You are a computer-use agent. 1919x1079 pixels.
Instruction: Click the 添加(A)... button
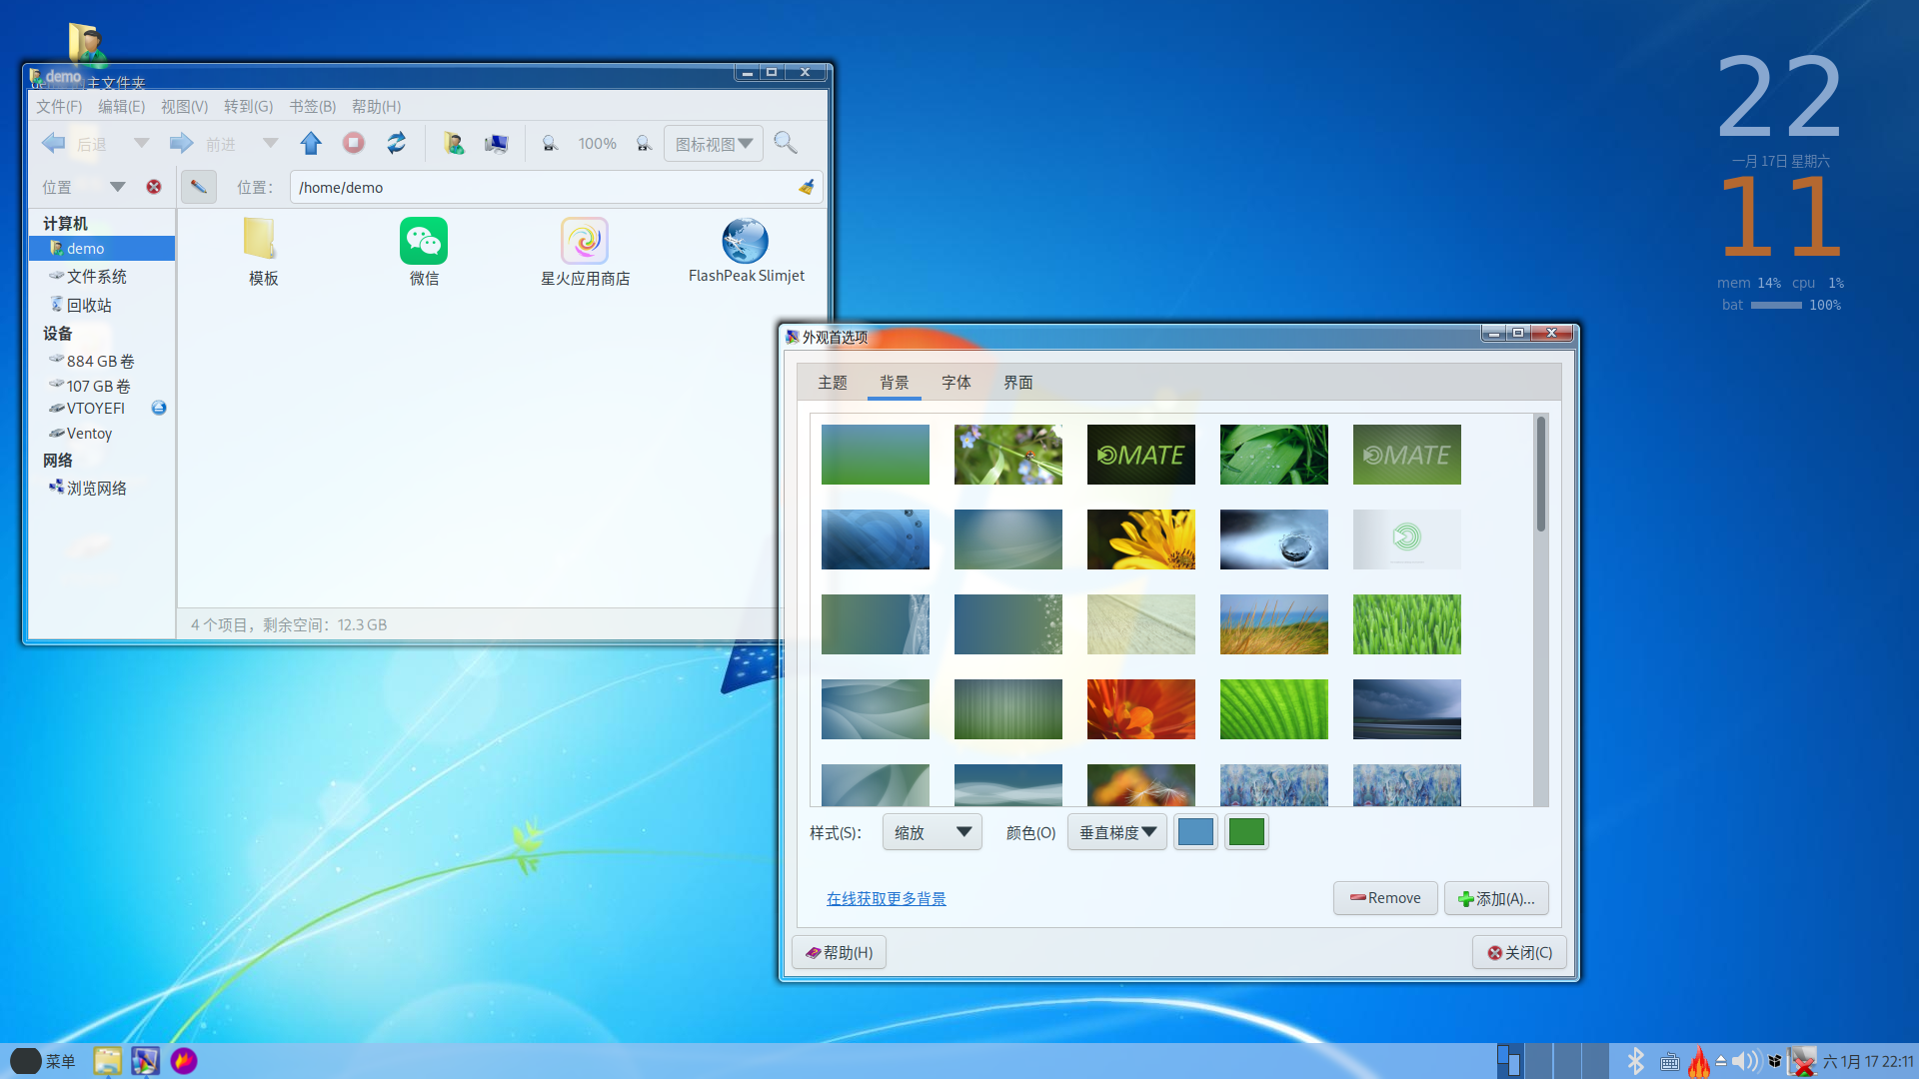pos(1496,898)
